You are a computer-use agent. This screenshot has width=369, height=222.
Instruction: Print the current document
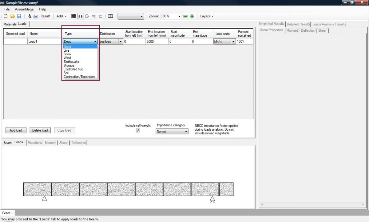[35, 16]
